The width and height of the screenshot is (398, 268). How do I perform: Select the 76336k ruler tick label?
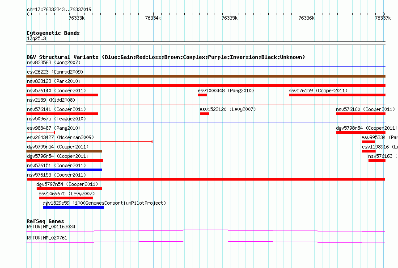(306, 18)
